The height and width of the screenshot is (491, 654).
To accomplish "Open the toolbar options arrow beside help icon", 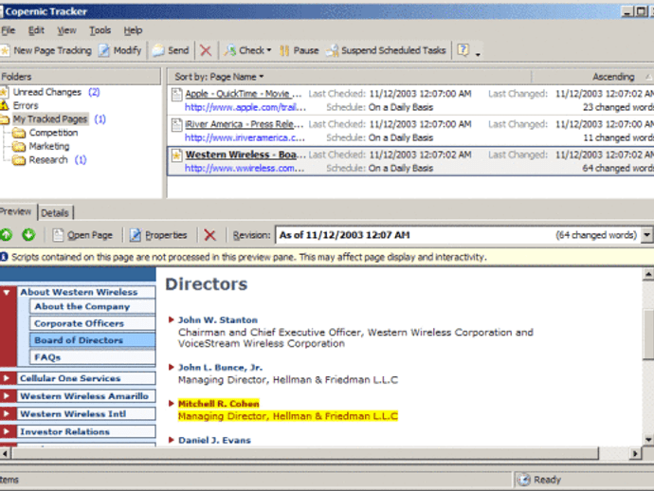I will pyautogui.click(x=478, y=54).
